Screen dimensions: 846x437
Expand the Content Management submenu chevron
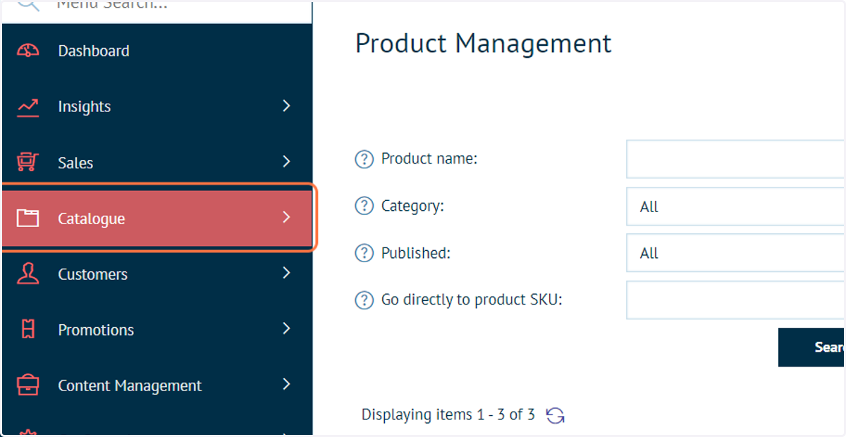pyautogui.click(x=286, y=384)
